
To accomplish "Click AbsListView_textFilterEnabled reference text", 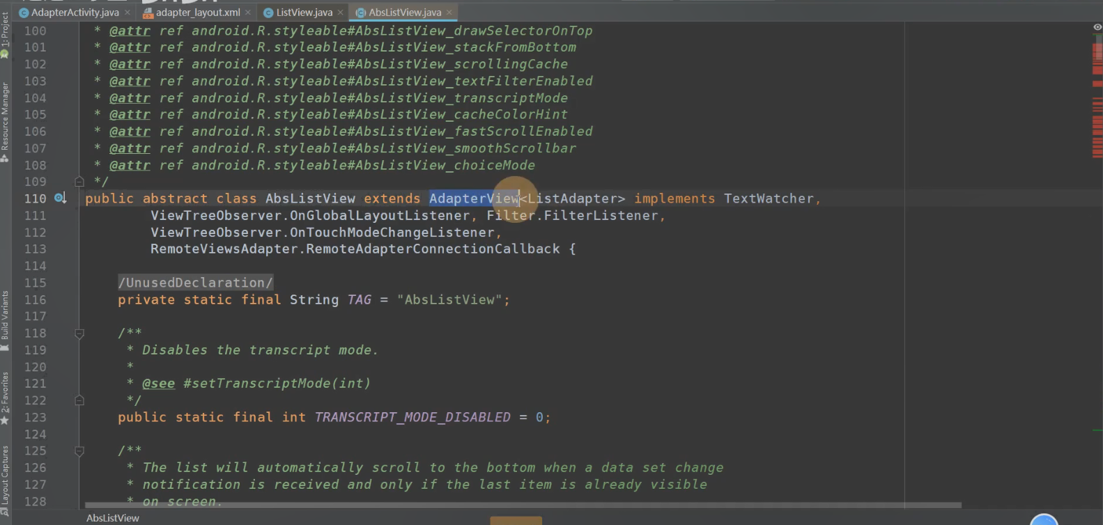I will tap(474, 81).
